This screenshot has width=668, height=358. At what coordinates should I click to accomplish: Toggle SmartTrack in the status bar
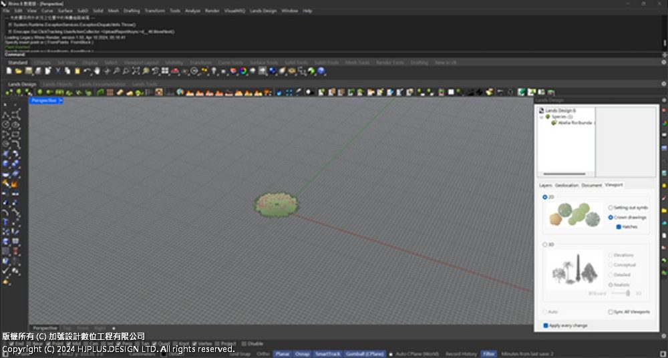[x=327, y=354]
